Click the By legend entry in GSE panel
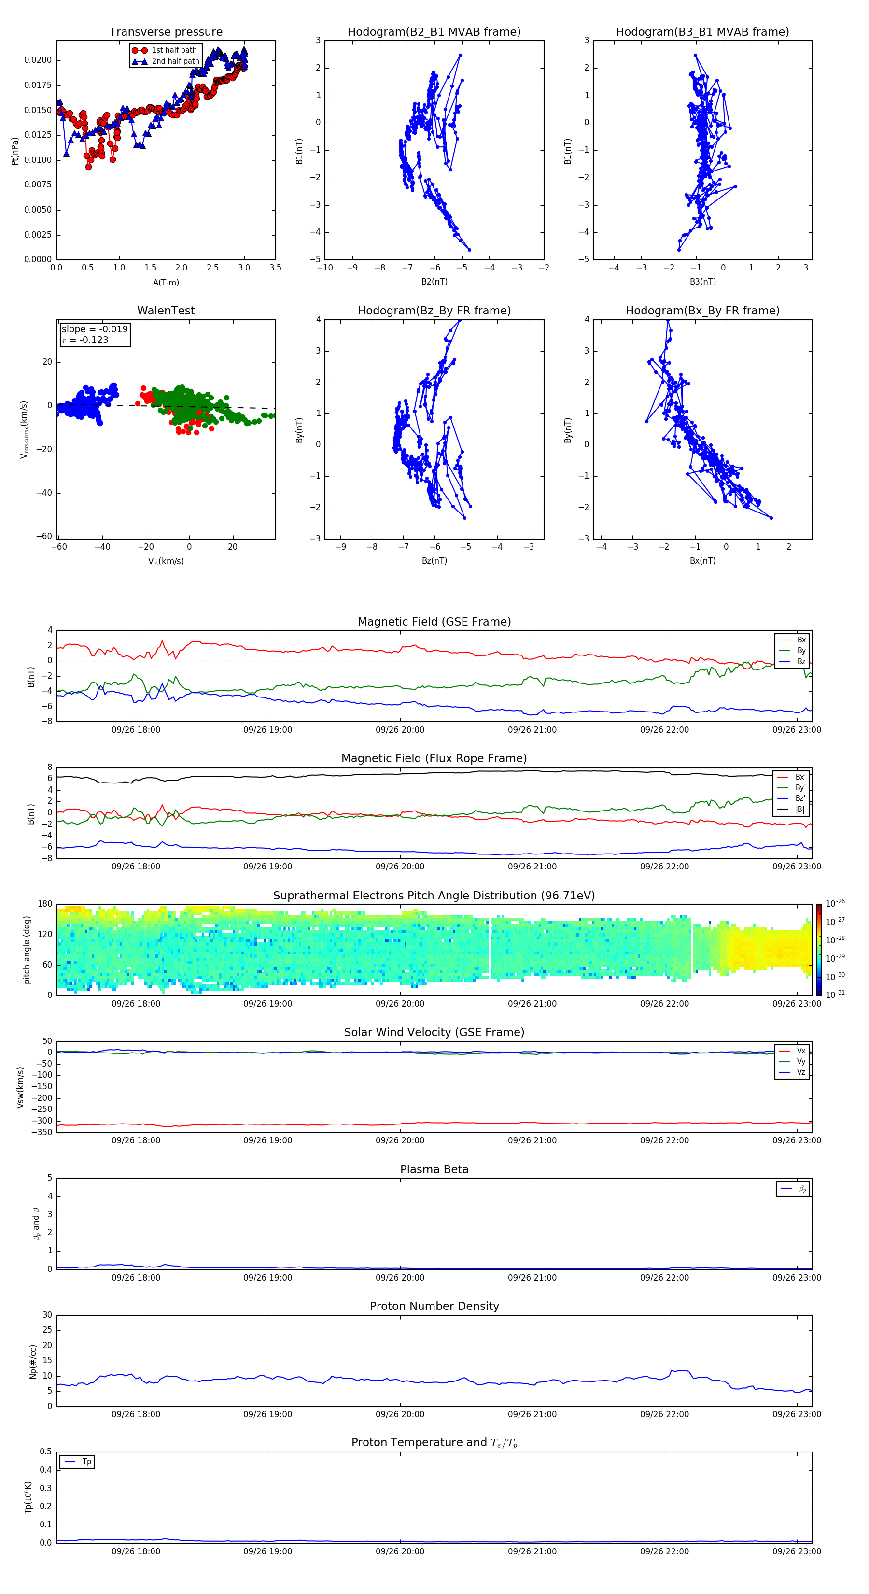 pos(792,650)
